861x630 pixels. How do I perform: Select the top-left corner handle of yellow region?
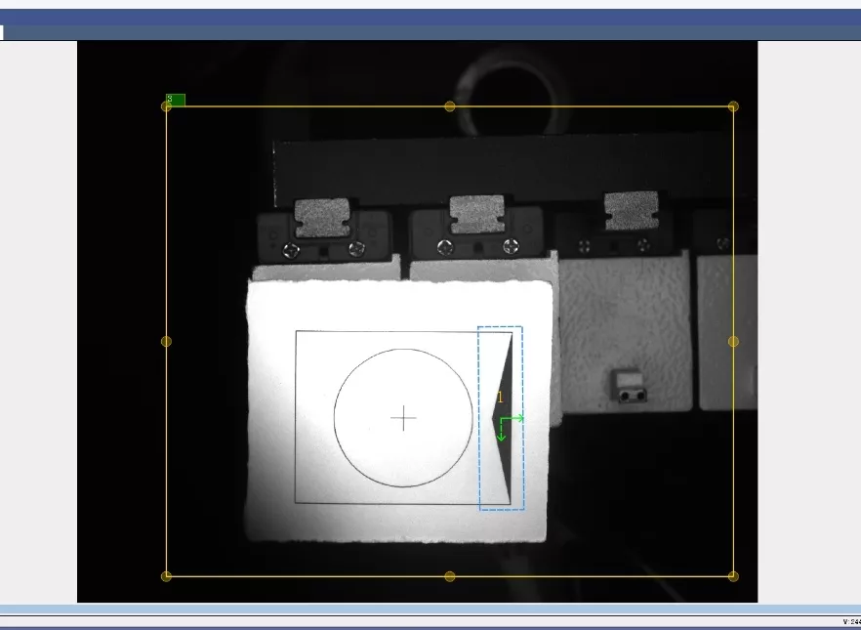click(166, 106)
